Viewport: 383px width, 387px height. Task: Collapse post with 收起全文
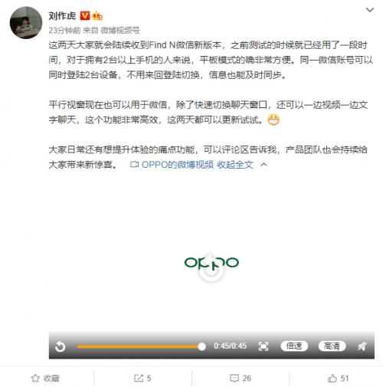[235, 165]
